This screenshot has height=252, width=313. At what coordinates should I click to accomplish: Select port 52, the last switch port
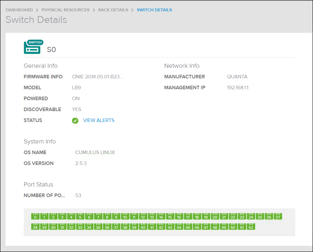[251, 227]
